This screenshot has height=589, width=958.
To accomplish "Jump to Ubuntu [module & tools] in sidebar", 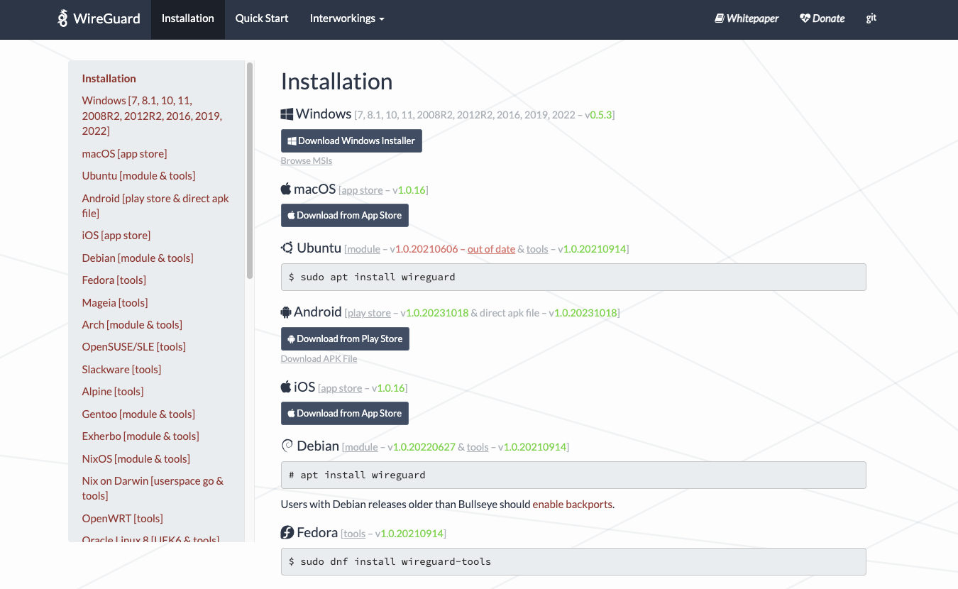I will pos(139,176).
